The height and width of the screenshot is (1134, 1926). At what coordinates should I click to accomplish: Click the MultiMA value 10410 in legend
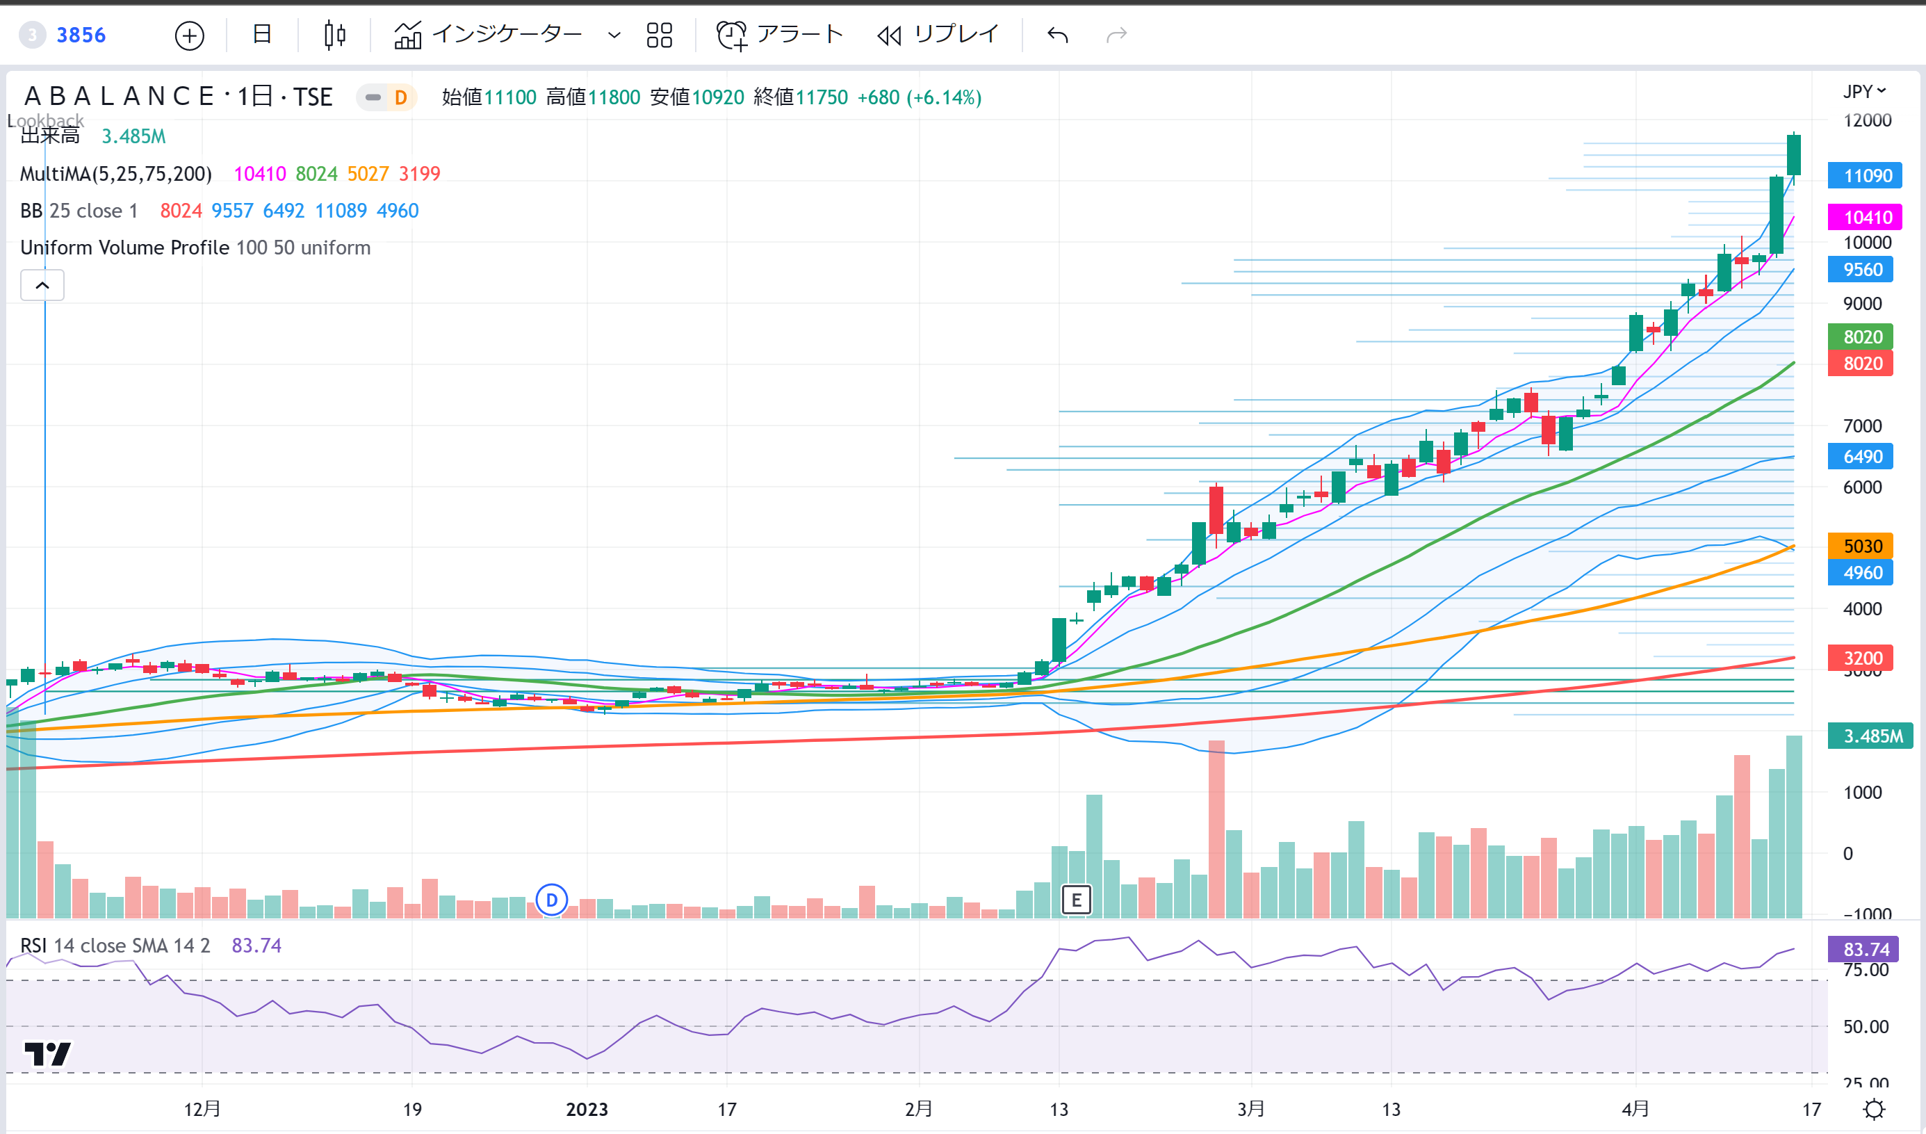point(260,174)
